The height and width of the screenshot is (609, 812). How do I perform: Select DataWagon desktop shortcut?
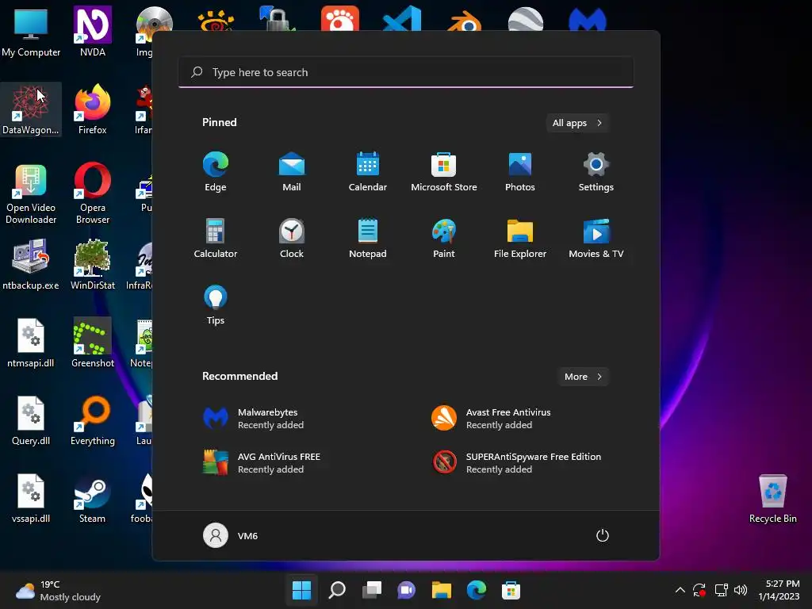coord(31,109)
